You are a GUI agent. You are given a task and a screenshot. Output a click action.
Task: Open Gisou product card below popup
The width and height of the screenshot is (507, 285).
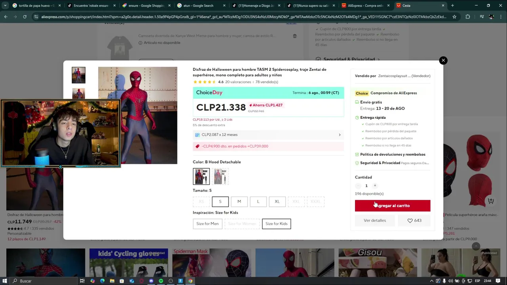378,263
